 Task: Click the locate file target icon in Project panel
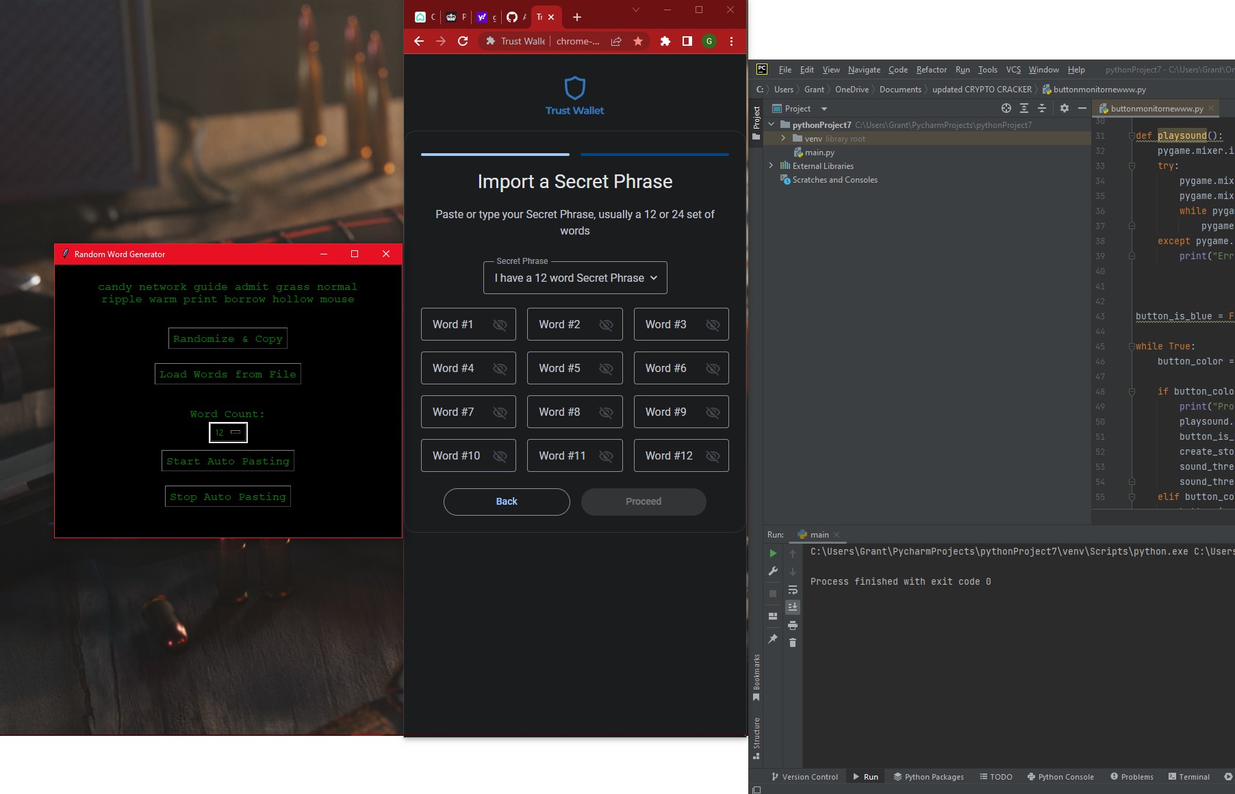(1006, 108)
